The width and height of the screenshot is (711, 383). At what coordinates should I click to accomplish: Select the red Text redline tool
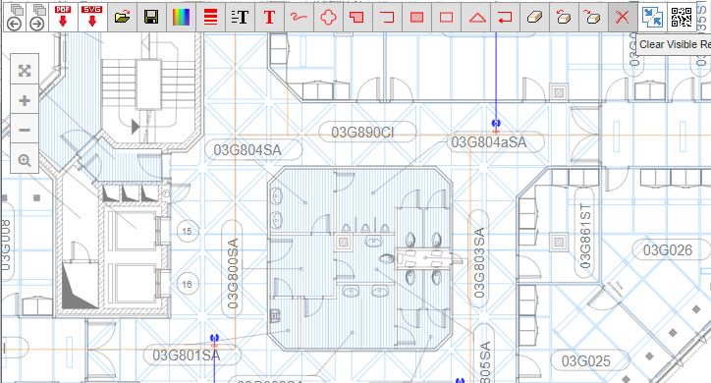click(269, 17)
